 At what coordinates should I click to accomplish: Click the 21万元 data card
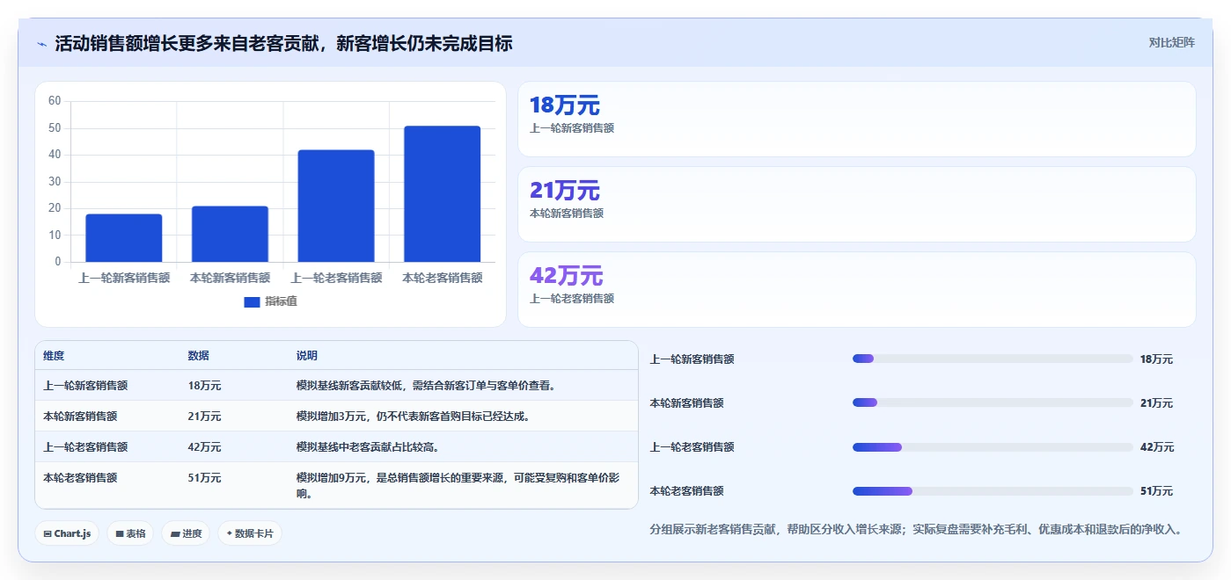857,205
